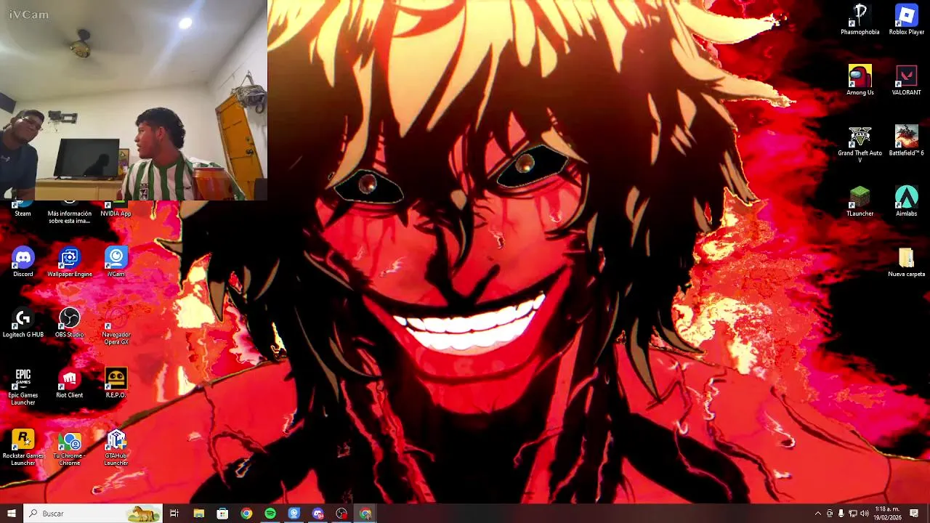This screenshot has height=523, width=930.
Task: Open Logitech G HUB shortcut
Action: click(23, 323)
